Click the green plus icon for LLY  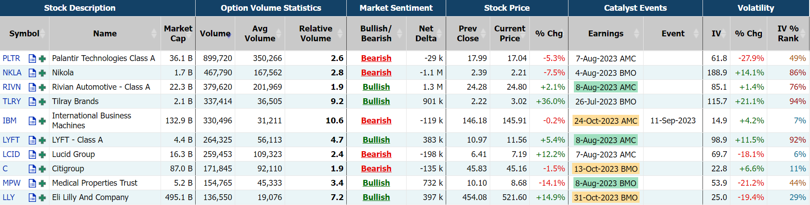(x=42, y=197)
